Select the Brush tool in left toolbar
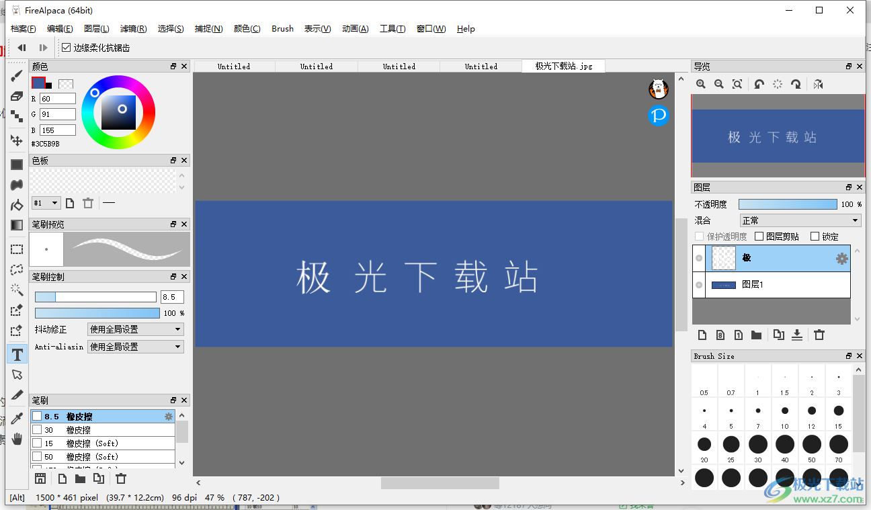This screenshot has height=510, width=871. (x=17, y=76)
